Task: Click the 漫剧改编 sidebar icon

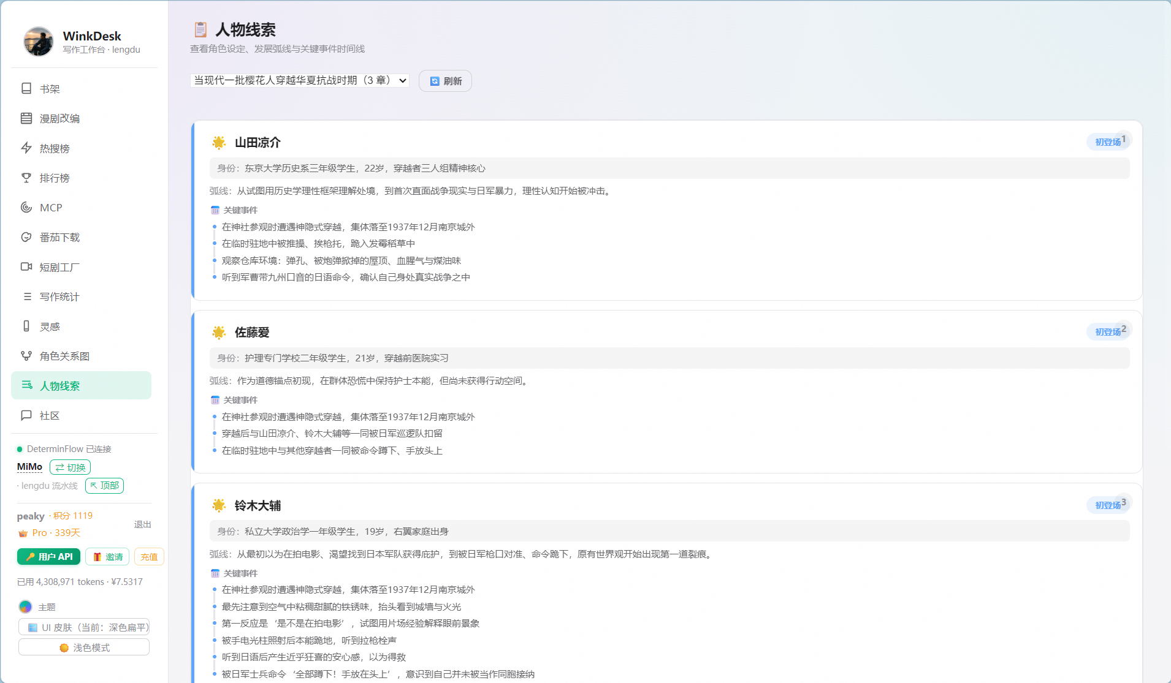Action: point(26,118)
